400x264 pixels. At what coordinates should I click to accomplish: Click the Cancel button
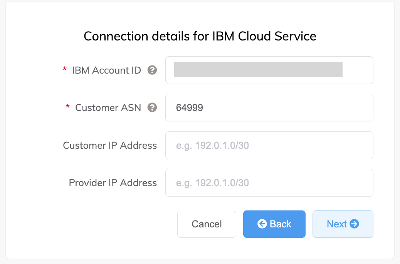207,224
